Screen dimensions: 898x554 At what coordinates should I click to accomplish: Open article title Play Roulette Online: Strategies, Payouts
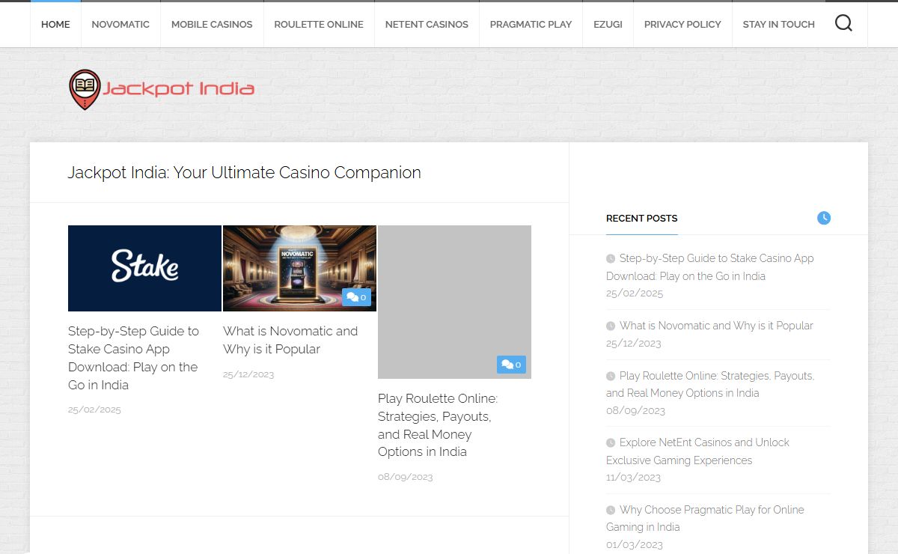point(438,425)
